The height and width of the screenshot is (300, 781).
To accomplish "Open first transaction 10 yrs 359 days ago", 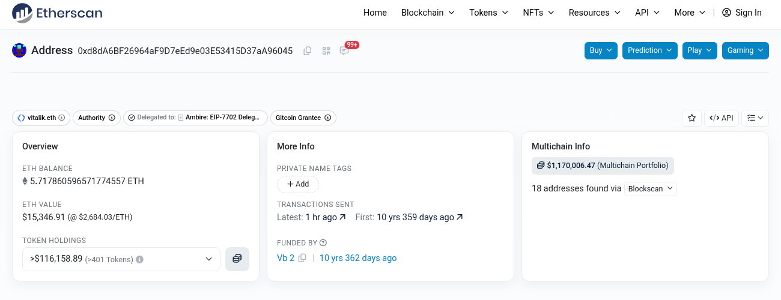I will [420, 217].
